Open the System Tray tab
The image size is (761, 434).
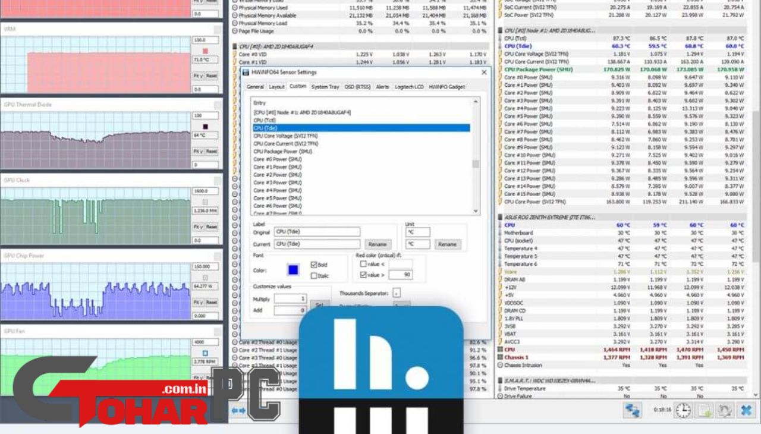[x=325, y=87]
